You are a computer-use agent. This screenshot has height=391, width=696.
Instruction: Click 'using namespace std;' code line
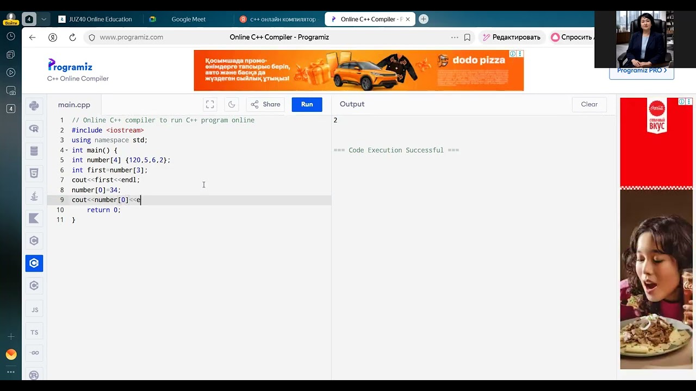pos(109,140)
